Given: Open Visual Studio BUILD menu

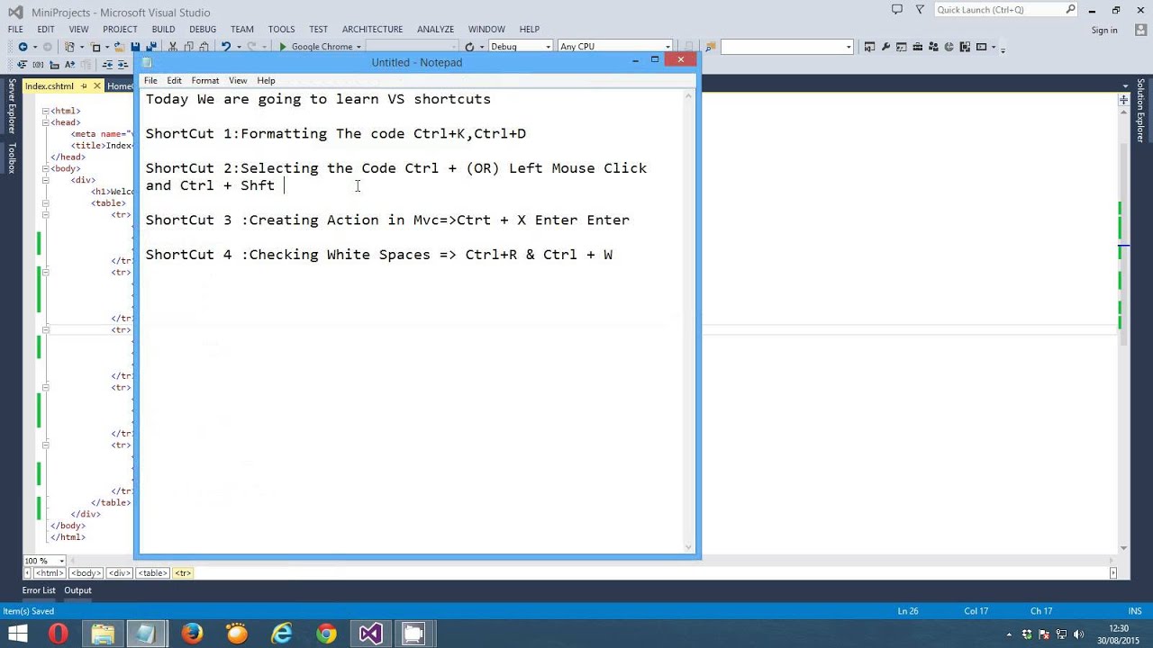Looking at the screenshot, I should (163, 29).
